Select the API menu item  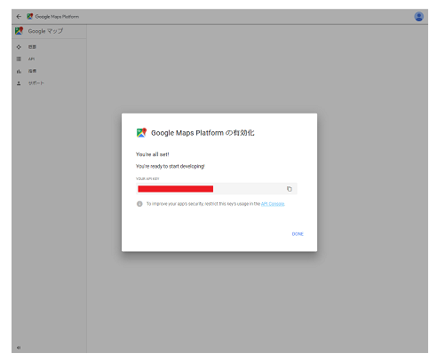[31, 59]
